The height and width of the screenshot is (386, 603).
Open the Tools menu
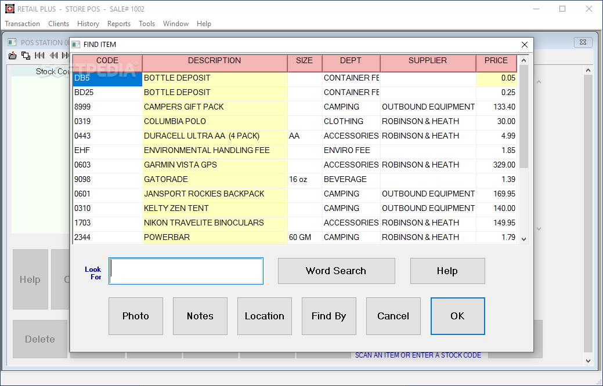[x=147, y=24]
